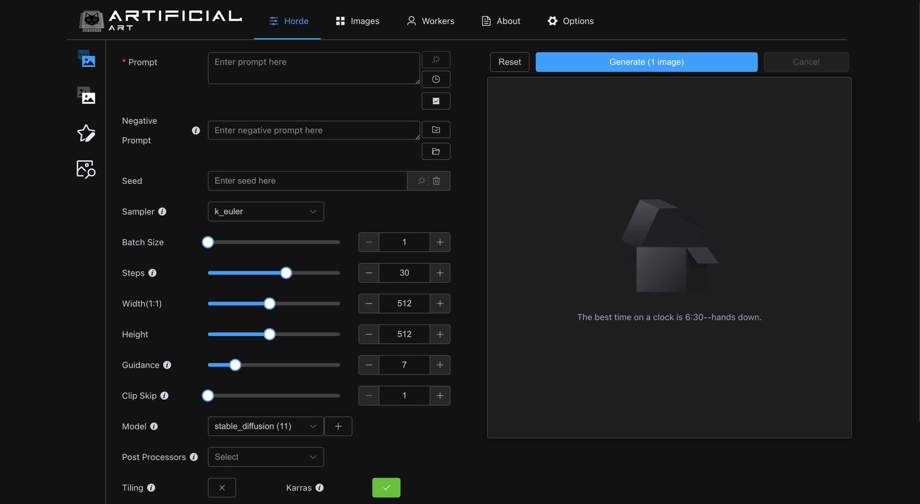Open image-to-image mode in sidebar
Viewport: 920px width, 504px height.
(86, 96)
